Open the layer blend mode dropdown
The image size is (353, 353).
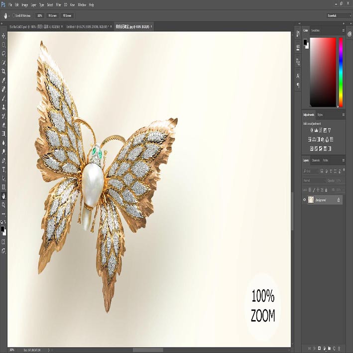click(314, 181)
